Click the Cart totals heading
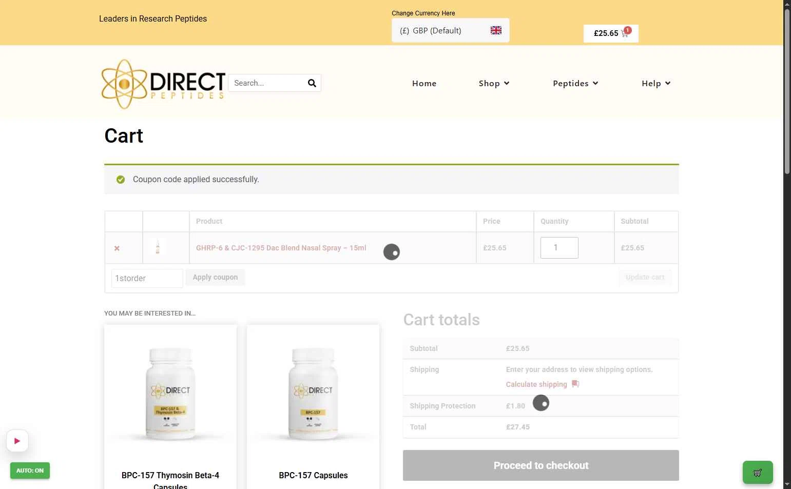Screen dimensions: 791x489 coord(441,320)
